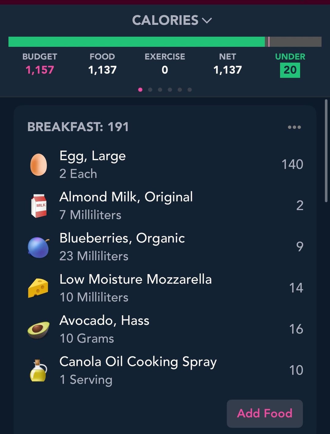Tap the Under 20 green badge

tap(290, 70)
